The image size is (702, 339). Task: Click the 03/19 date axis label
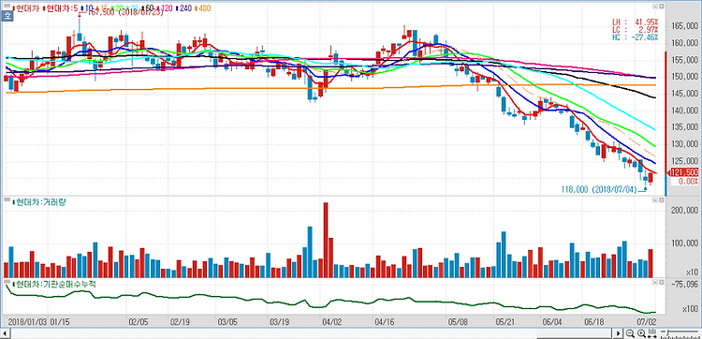coord(279,322)
